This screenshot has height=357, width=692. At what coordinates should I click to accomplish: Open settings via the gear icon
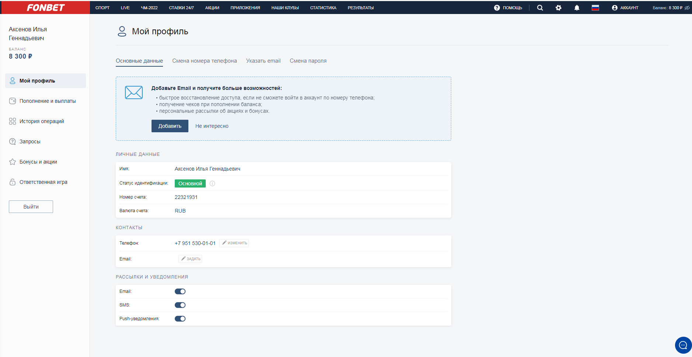click(x=558, y=8)
